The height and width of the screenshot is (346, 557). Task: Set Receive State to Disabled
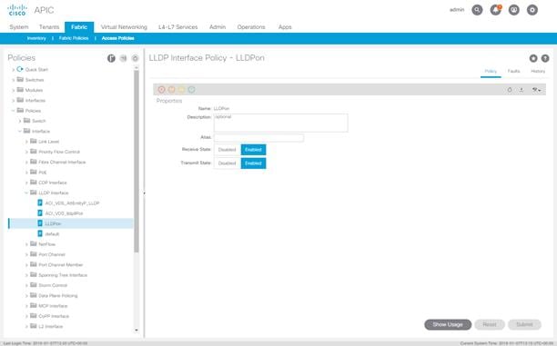click(227, 150)
